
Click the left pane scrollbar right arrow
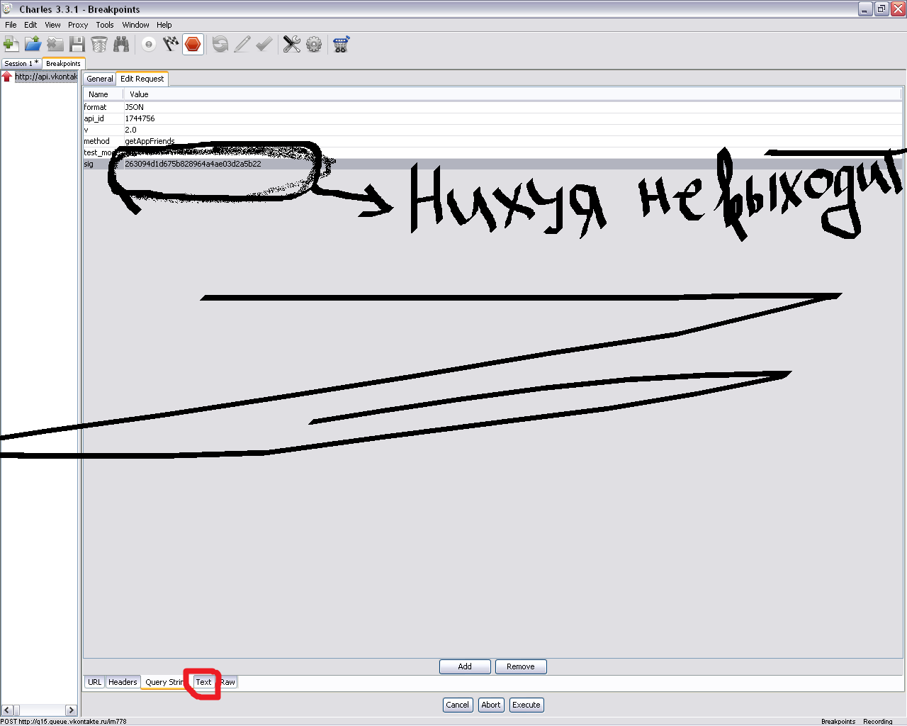pos(71,710)
